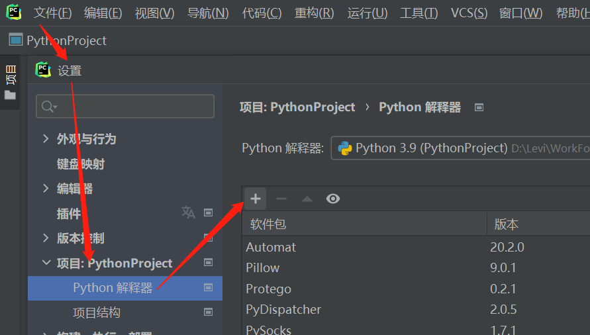
Task: Click the Python logo in interpreter combo box
Action: tap(345, 148)
